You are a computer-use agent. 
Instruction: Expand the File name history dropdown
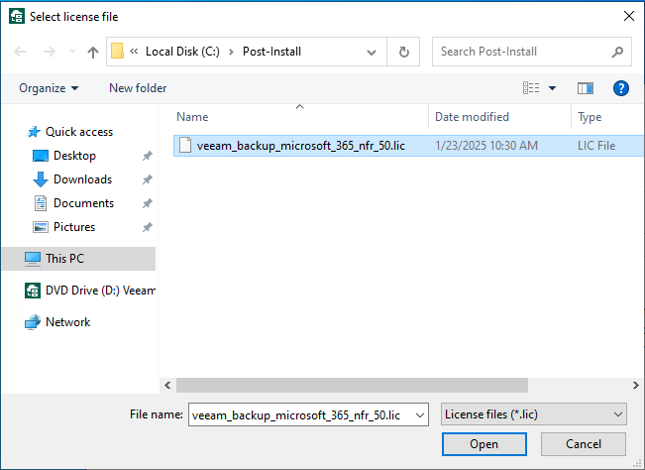click(x=419, y=414)
